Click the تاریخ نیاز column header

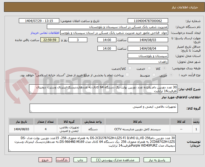22,122
